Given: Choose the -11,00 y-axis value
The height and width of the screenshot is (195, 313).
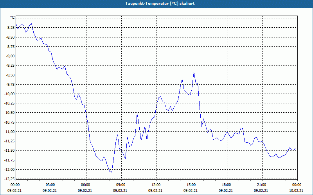Looking at the screenshot, I should [x=10, y=131].
